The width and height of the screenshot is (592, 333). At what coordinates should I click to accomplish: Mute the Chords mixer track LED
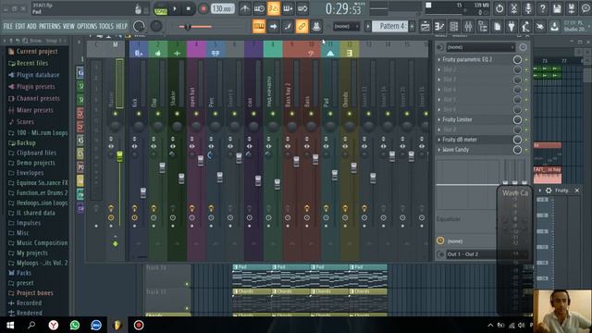click(350, 114)
